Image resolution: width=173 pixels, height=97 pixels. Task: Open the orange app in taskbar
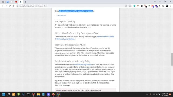pyautogui.click(x=14, y=94)
